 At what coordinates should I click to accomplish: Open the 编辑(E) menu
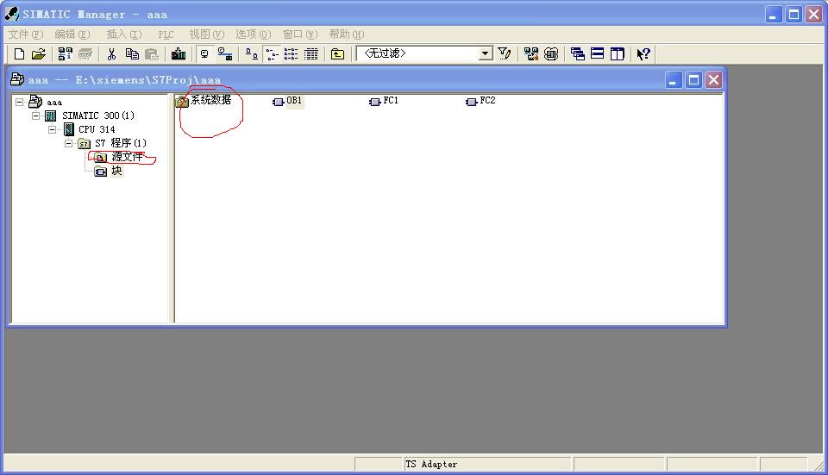[72, 34]
